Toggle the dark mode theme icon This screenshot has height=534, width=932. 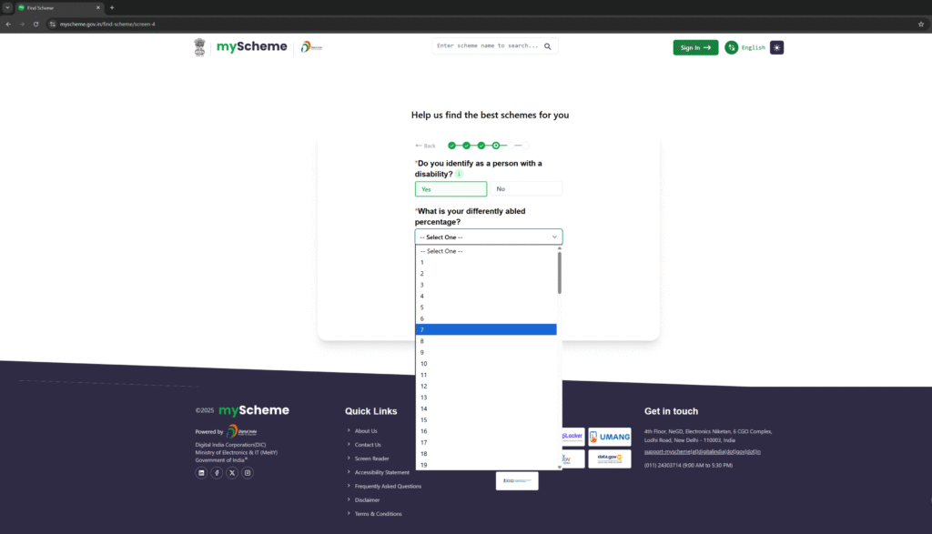pyautogui.click(x=776, y=47)
